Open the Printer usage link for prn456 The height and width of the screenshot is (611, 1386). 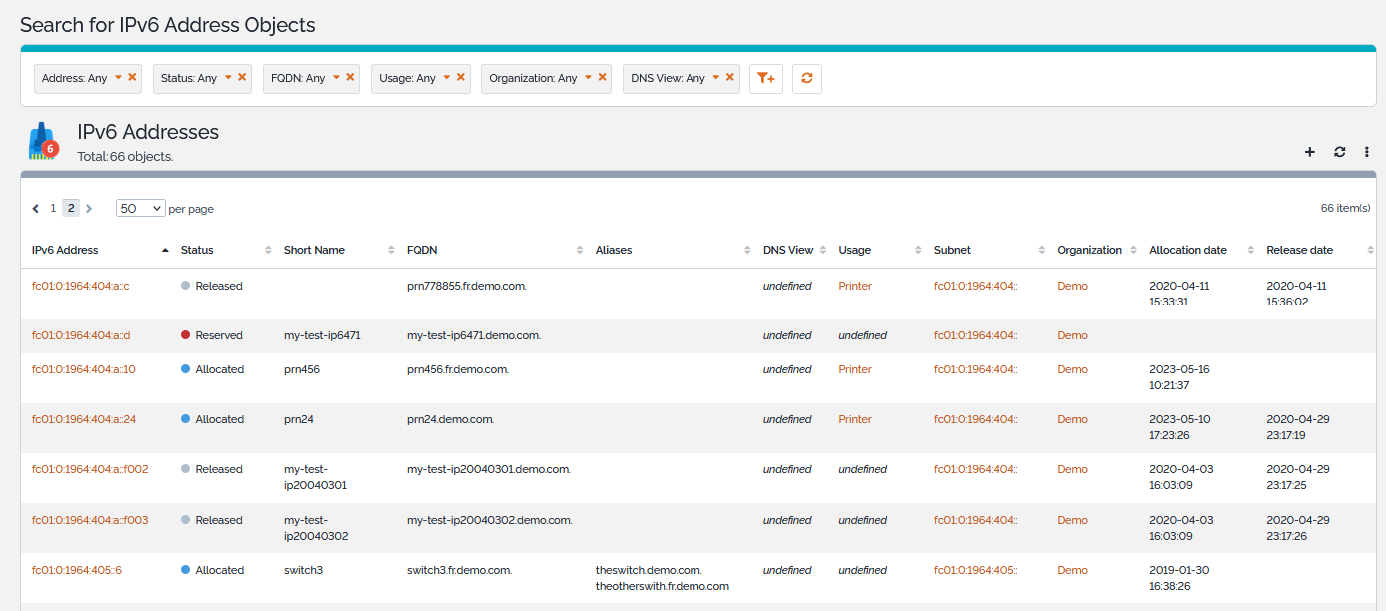(x=855, y=369)
